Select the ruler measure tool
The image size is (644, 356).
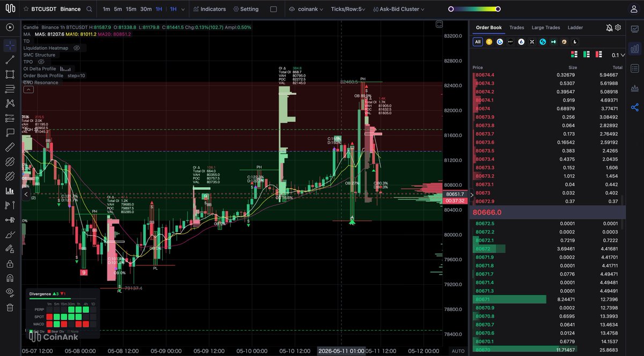tap(10, 147)
